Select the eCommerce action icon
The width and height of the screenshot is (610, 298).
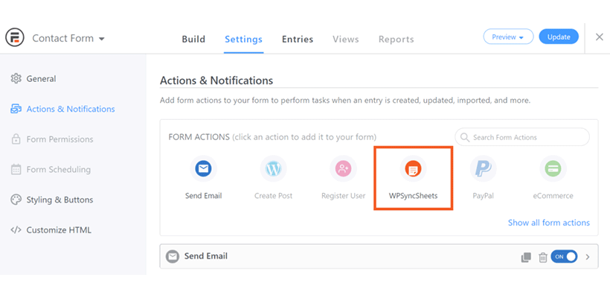[x=553, y=168]
